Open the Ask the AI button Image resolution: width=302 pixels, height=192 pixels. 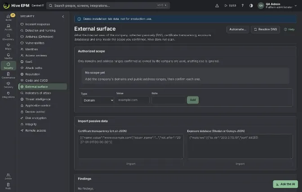click(285, 184)
